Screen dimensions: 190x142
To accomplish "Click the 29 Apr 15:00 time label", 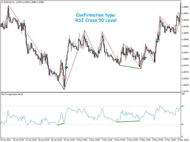I will point(69,140).
